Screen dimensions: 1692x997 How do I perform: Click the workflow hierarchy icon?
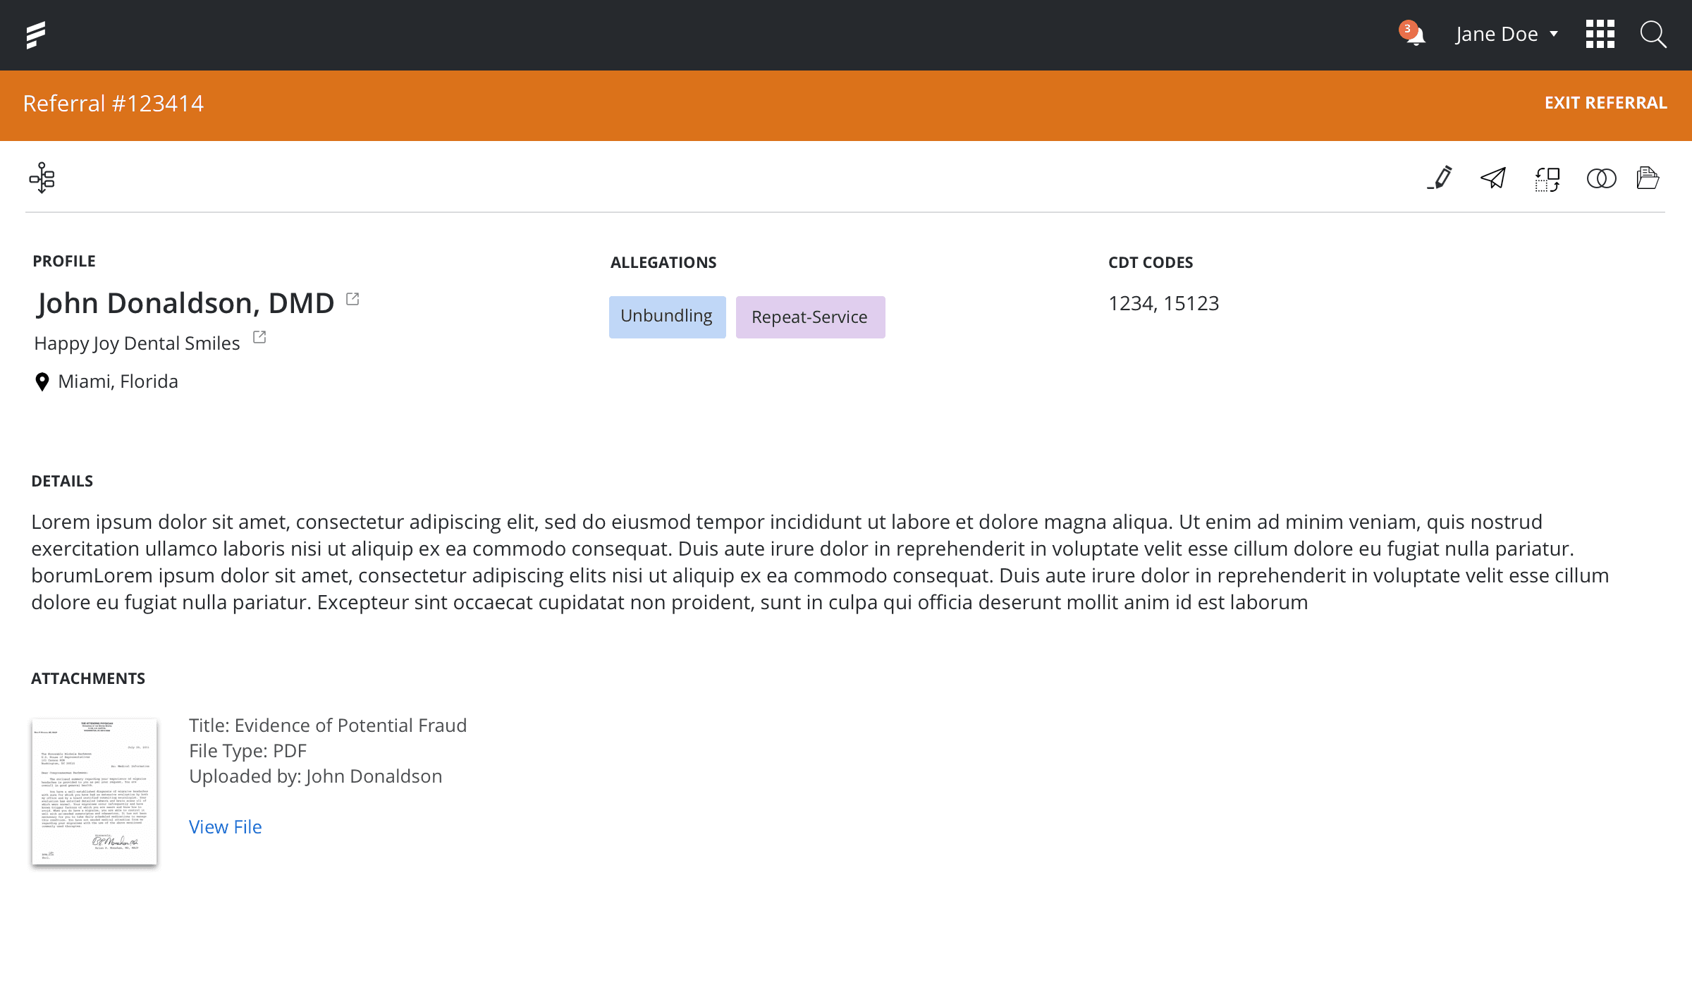(42, 178)
